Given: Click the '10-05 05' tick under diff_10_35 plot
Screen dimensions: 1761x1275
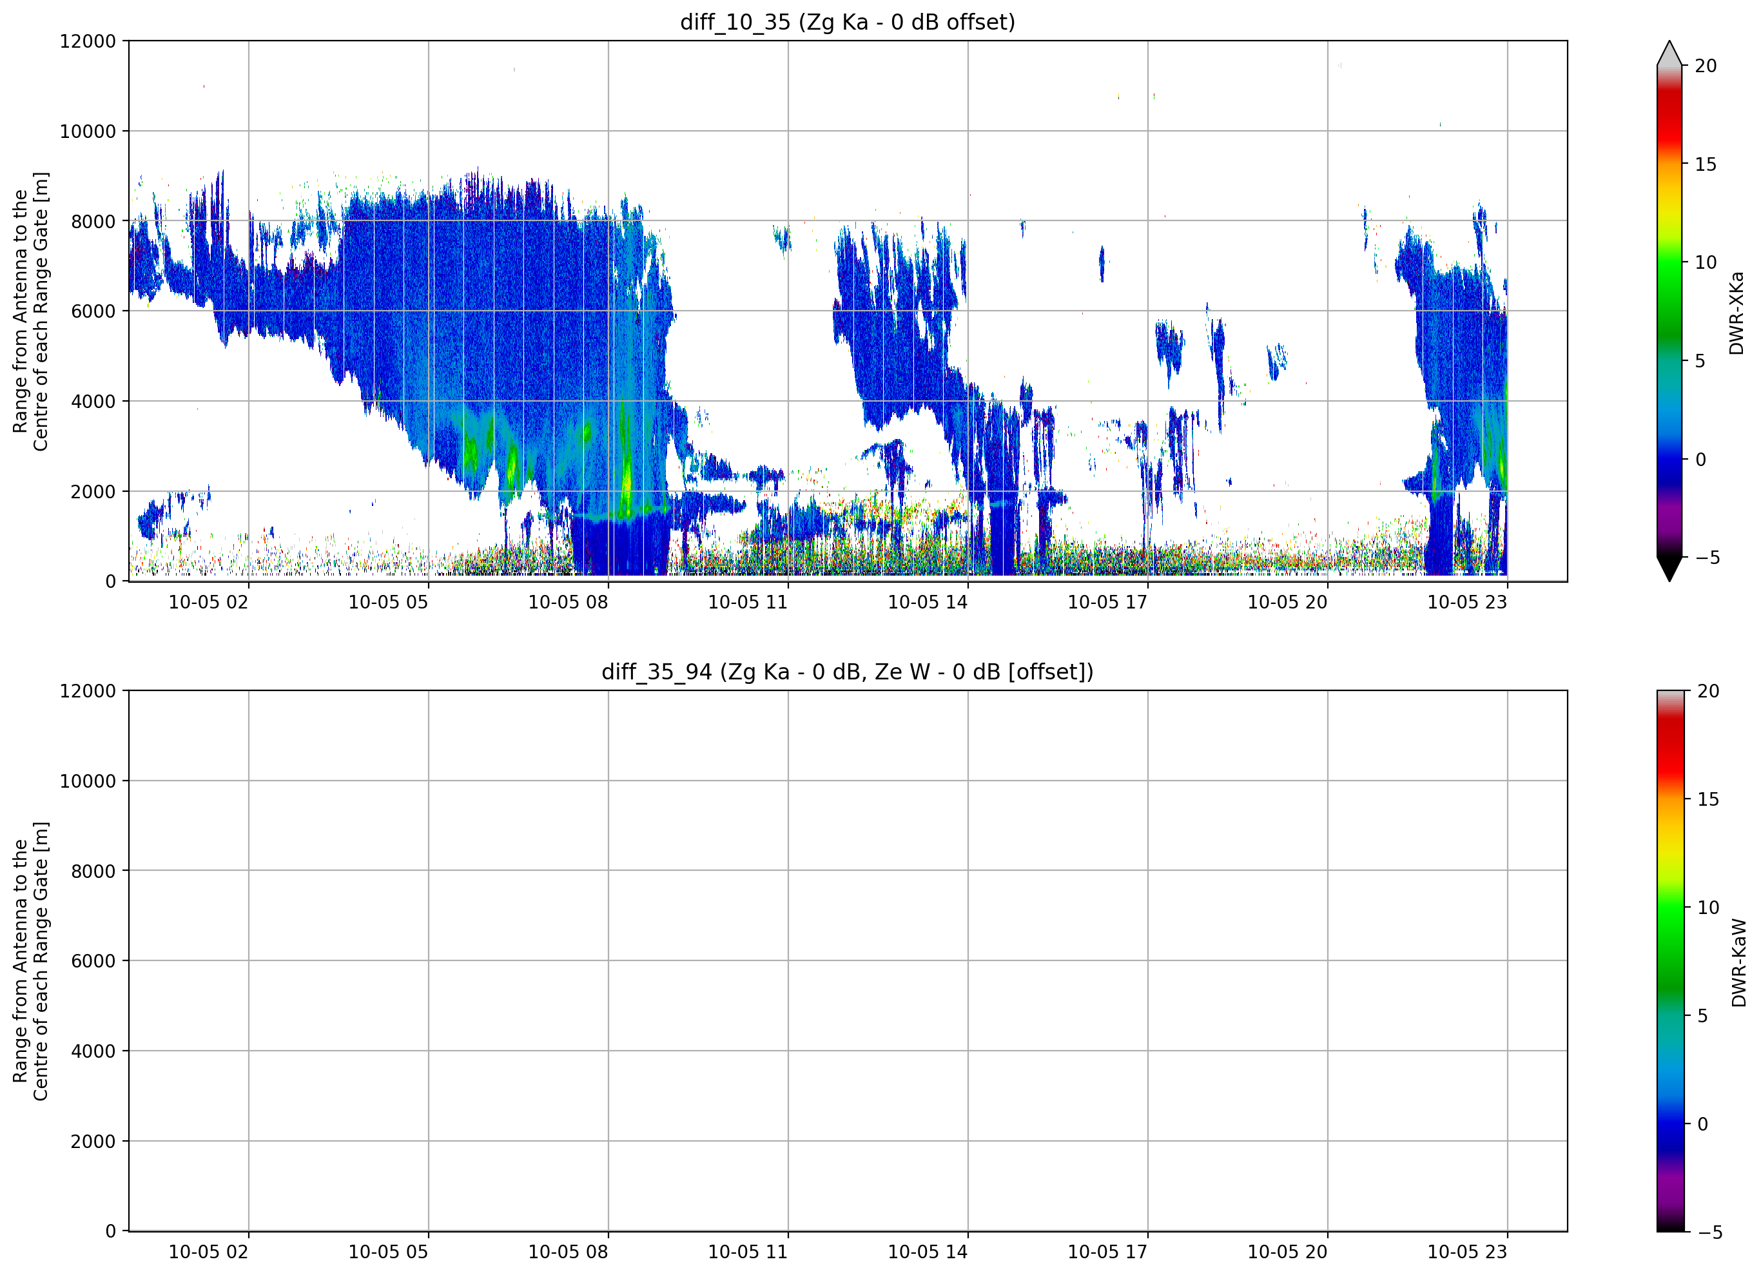Looking at the screenshot, I should pos(388,603).
